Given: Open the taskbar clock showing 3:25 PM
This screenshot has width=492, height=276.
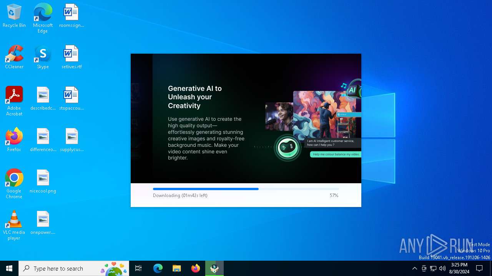Looking at the screenshot, I should click(459, 268).
